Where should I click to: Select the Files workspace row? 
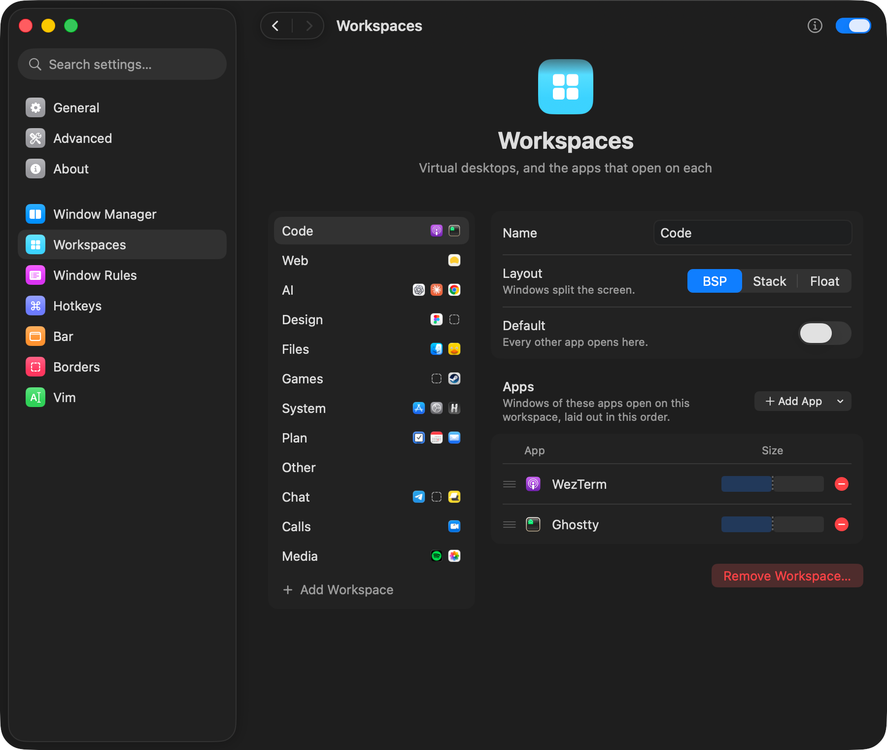click(372, 349)
